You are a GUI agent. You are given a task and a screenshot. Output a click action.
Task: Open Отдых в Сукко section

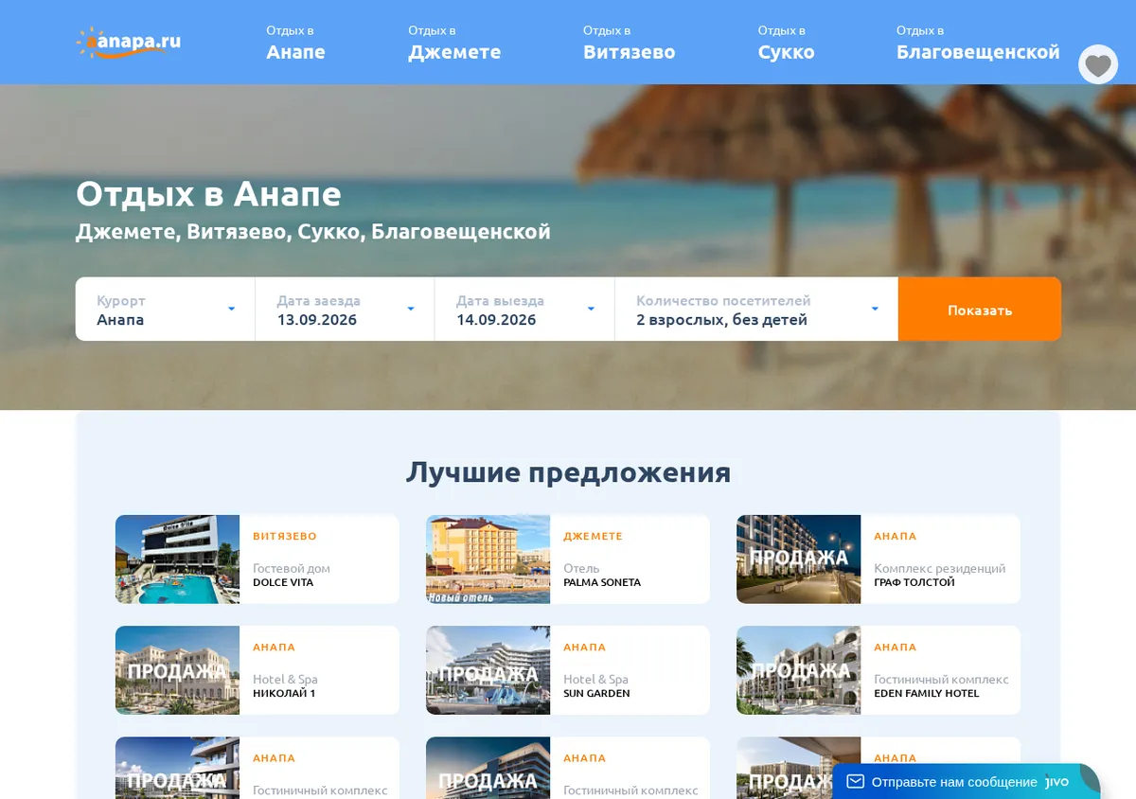pyautogui.click(x=786, y=44)
